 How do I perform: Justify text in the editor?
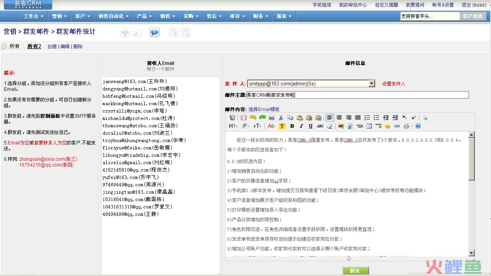click(358, 117)
